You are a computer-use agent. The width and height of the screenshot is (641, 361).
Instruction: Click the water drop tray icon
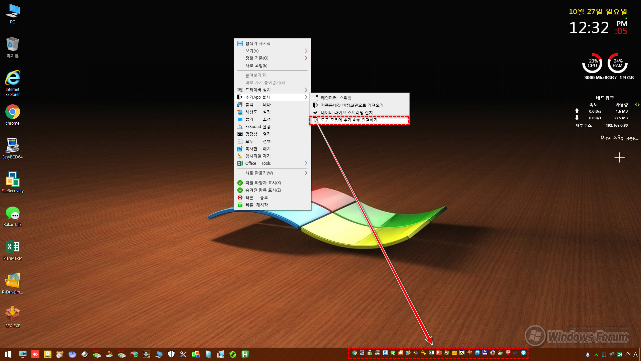(588, 354)
